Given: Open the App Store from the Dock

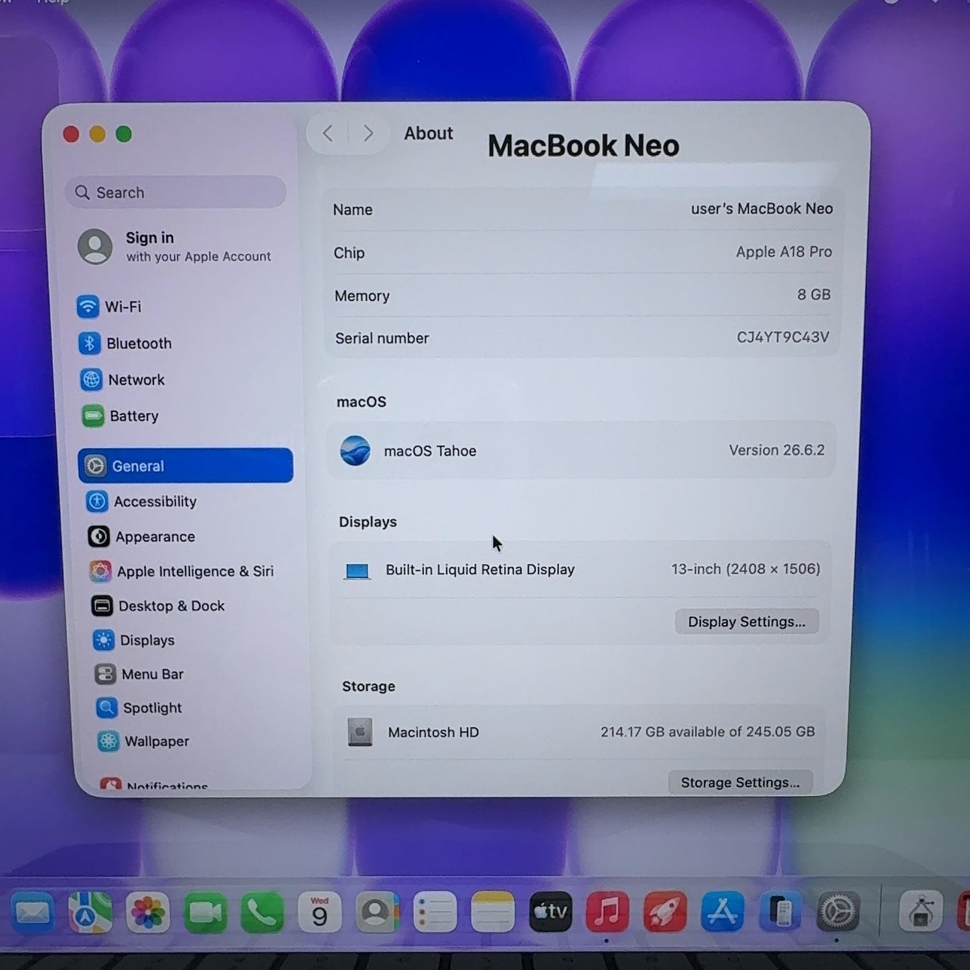Looking at the screenshot, I should (x=722, y=912).
